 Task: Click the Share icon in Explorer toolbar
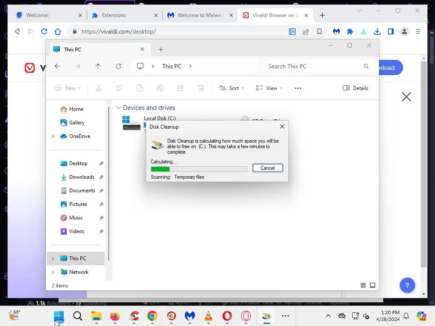(180, 88)
